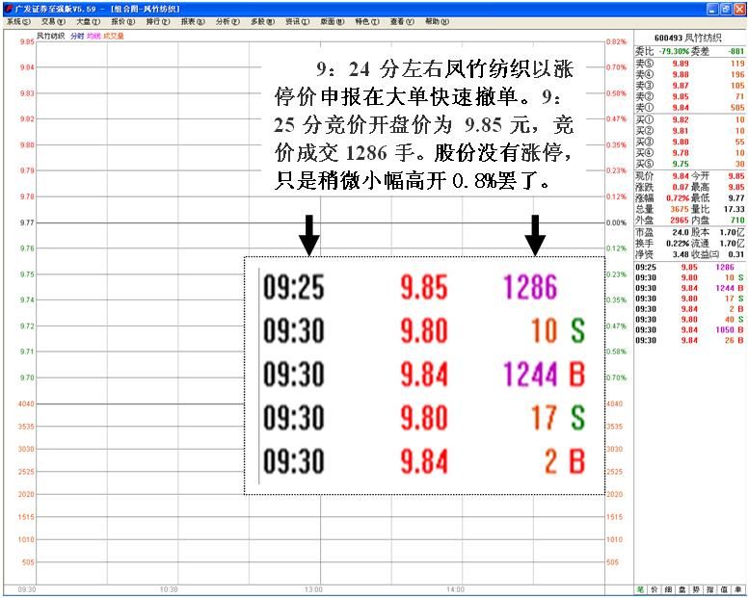Open the 分析 menu
The width and height of the screenshot is (748, 598).
tap(227, 21)
